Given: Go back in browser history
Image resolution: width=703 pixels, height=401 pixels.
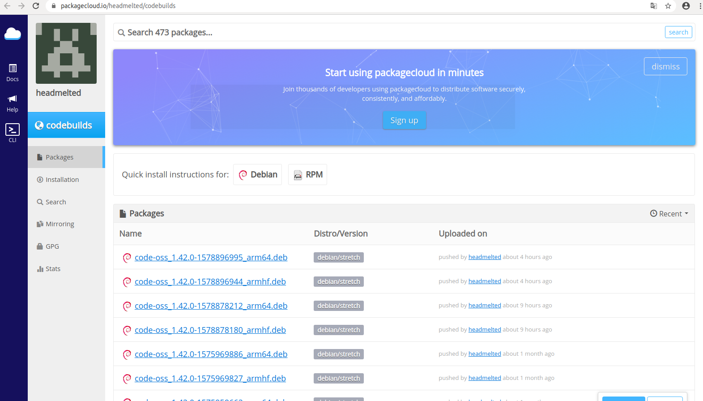Looking at the screenshot, I should click(x=7, y=6).
